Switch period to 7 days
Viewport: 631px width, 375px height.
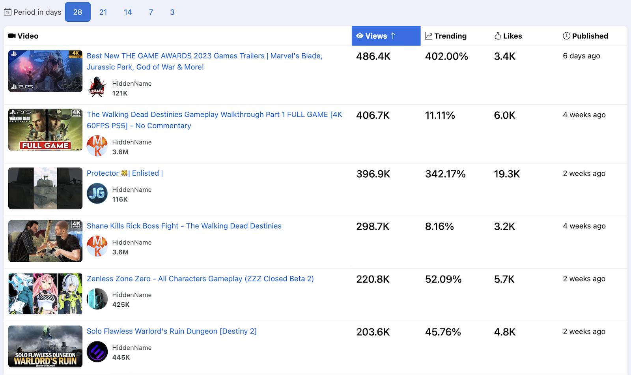(151, 12)
